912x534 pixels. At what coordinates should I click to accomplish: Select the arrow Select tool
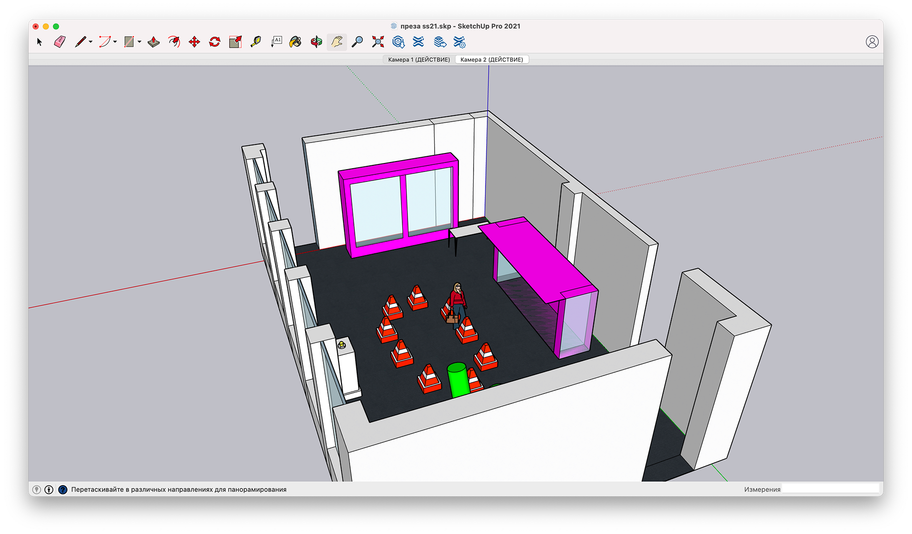click(39, 42)
